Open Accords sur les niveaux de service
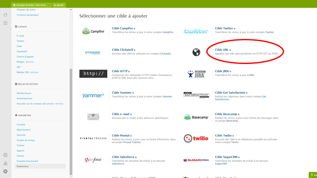The width and height of the screenshot is (317, 178). [35, 104]
